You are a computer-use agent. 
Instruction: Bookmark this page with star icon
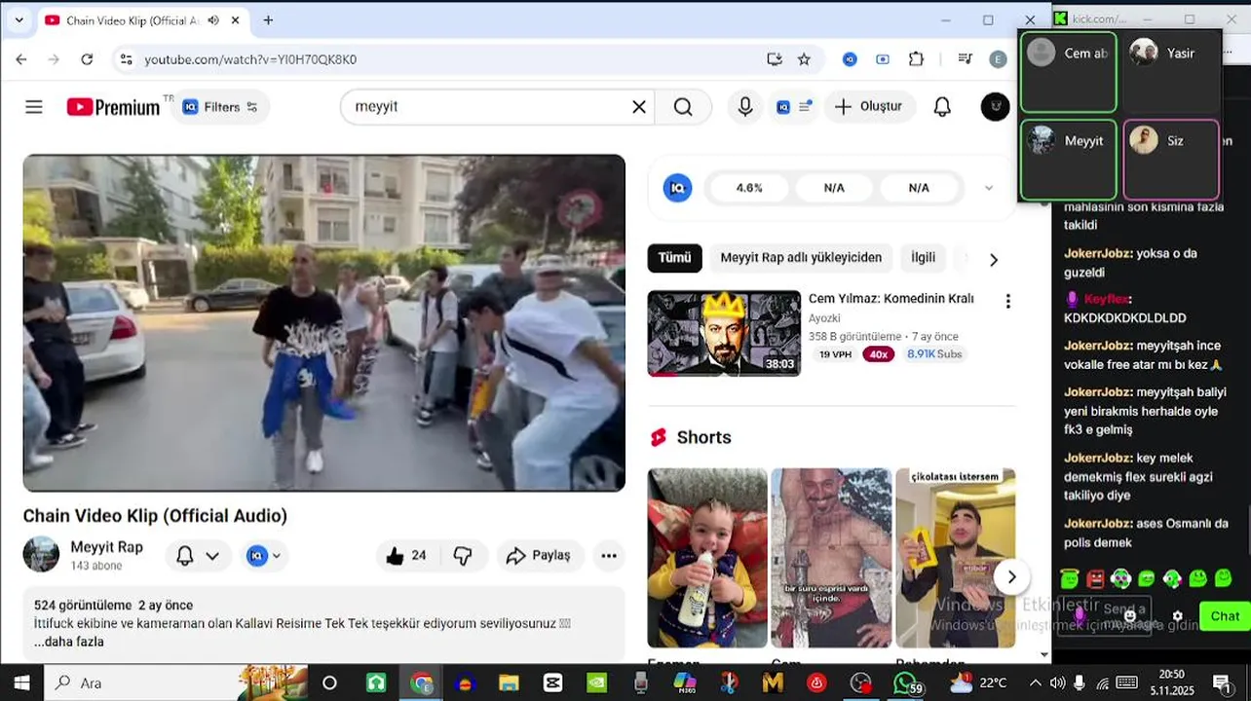tap(804, 59)
